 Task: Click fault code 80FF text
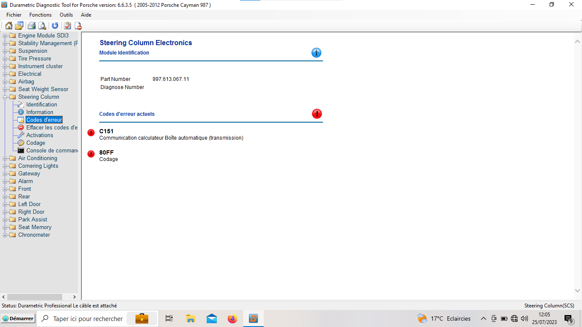107,152
